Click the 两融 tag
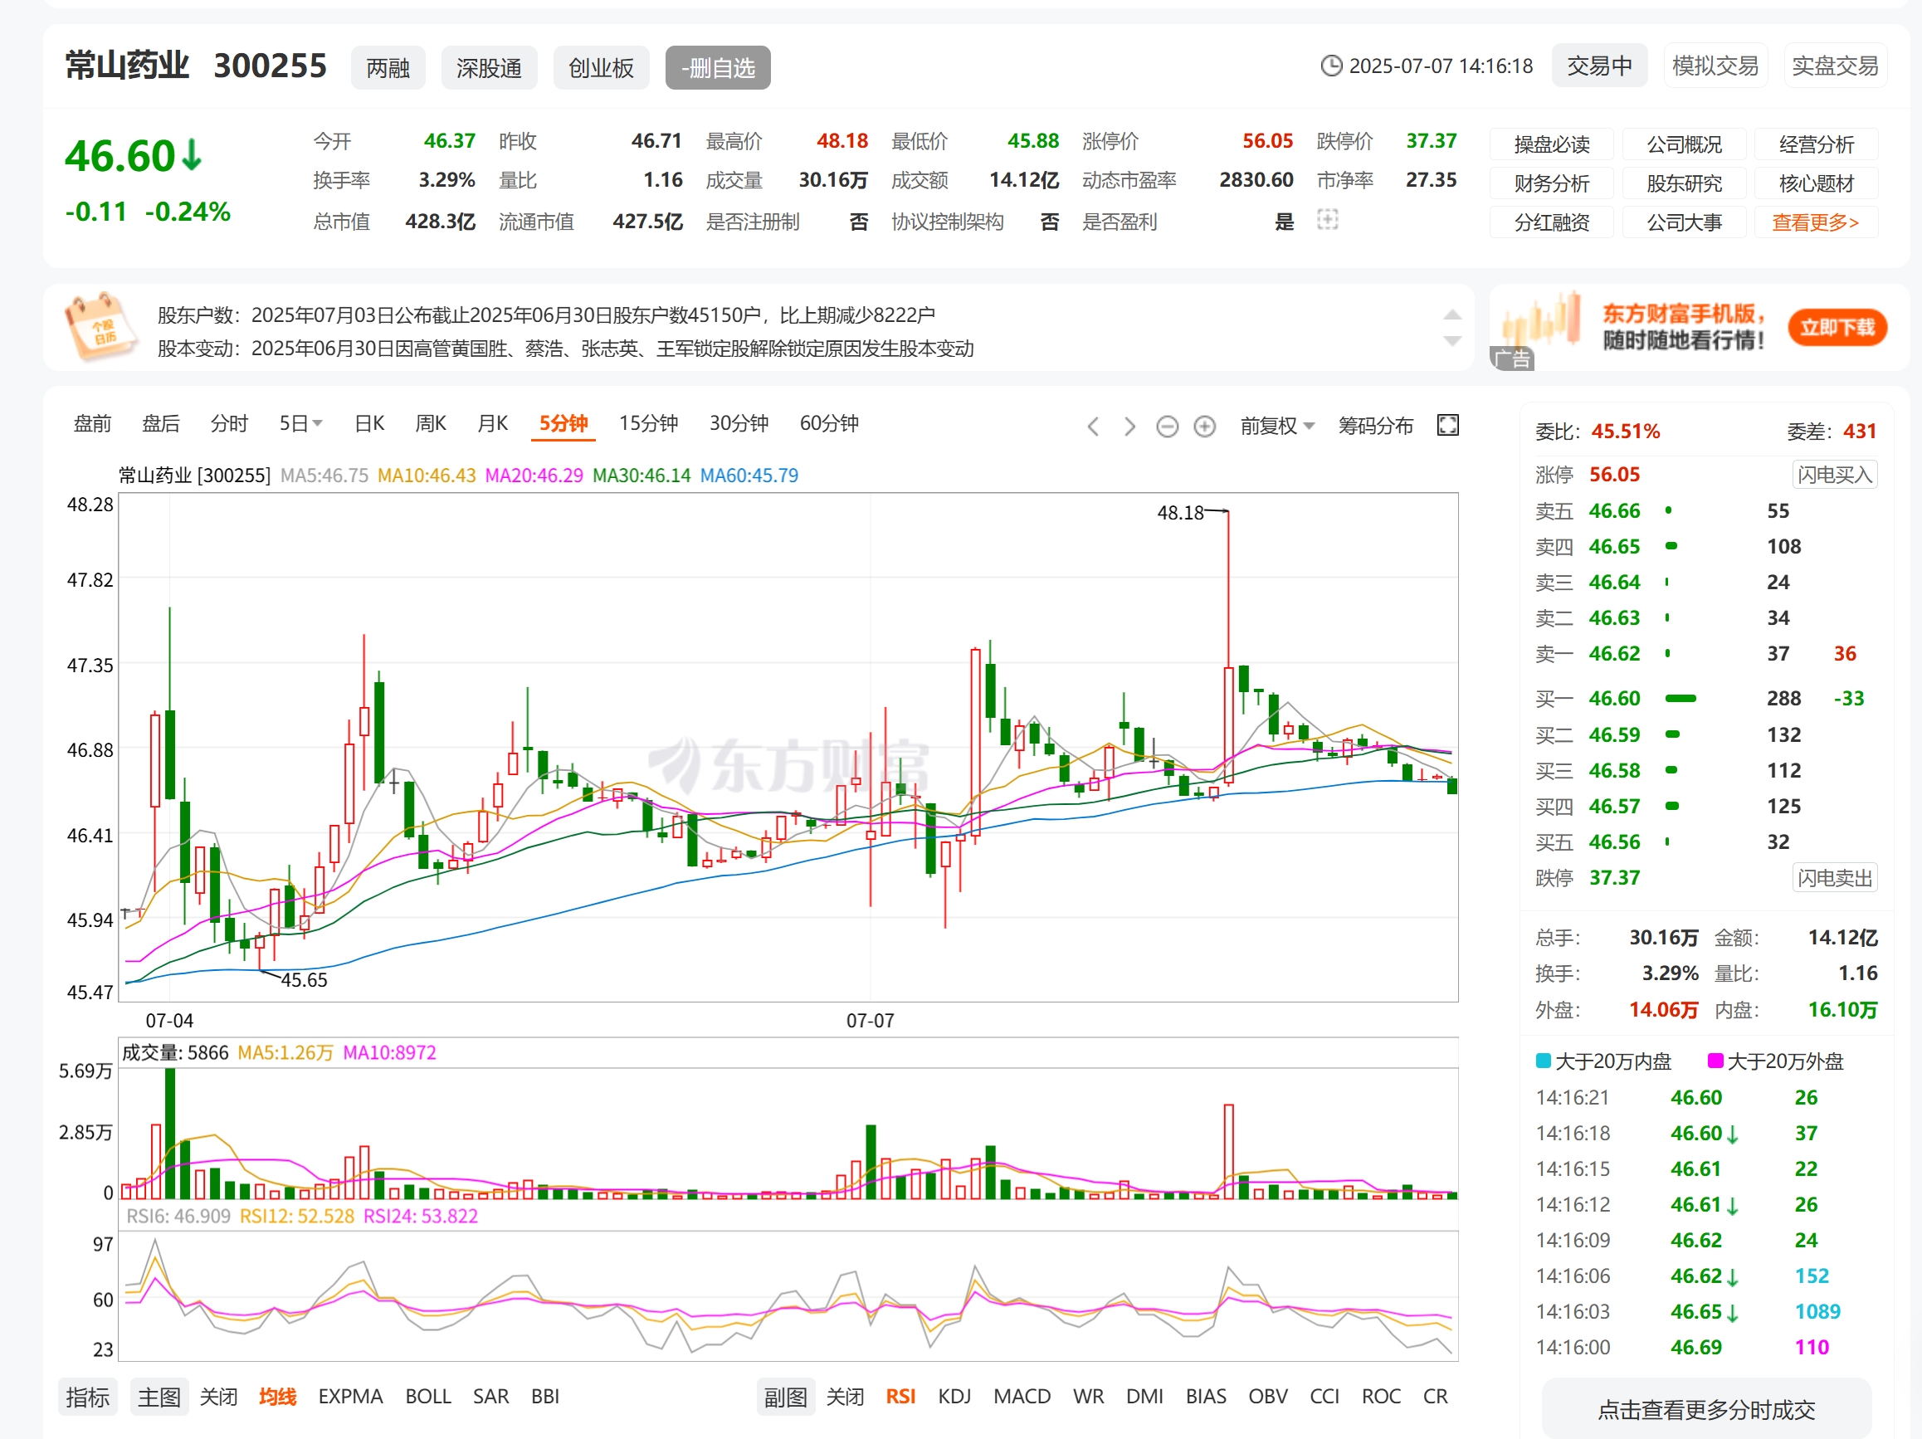This screenshot has height=1439, width=1922. click(388, 68)
